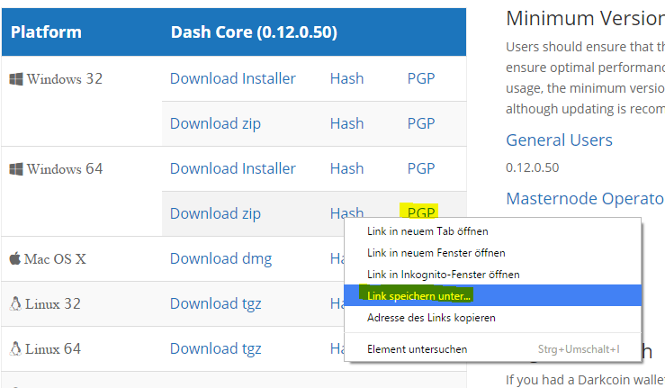Open PGP link for Windows 64 installer
665x388 pixels.
421,168
